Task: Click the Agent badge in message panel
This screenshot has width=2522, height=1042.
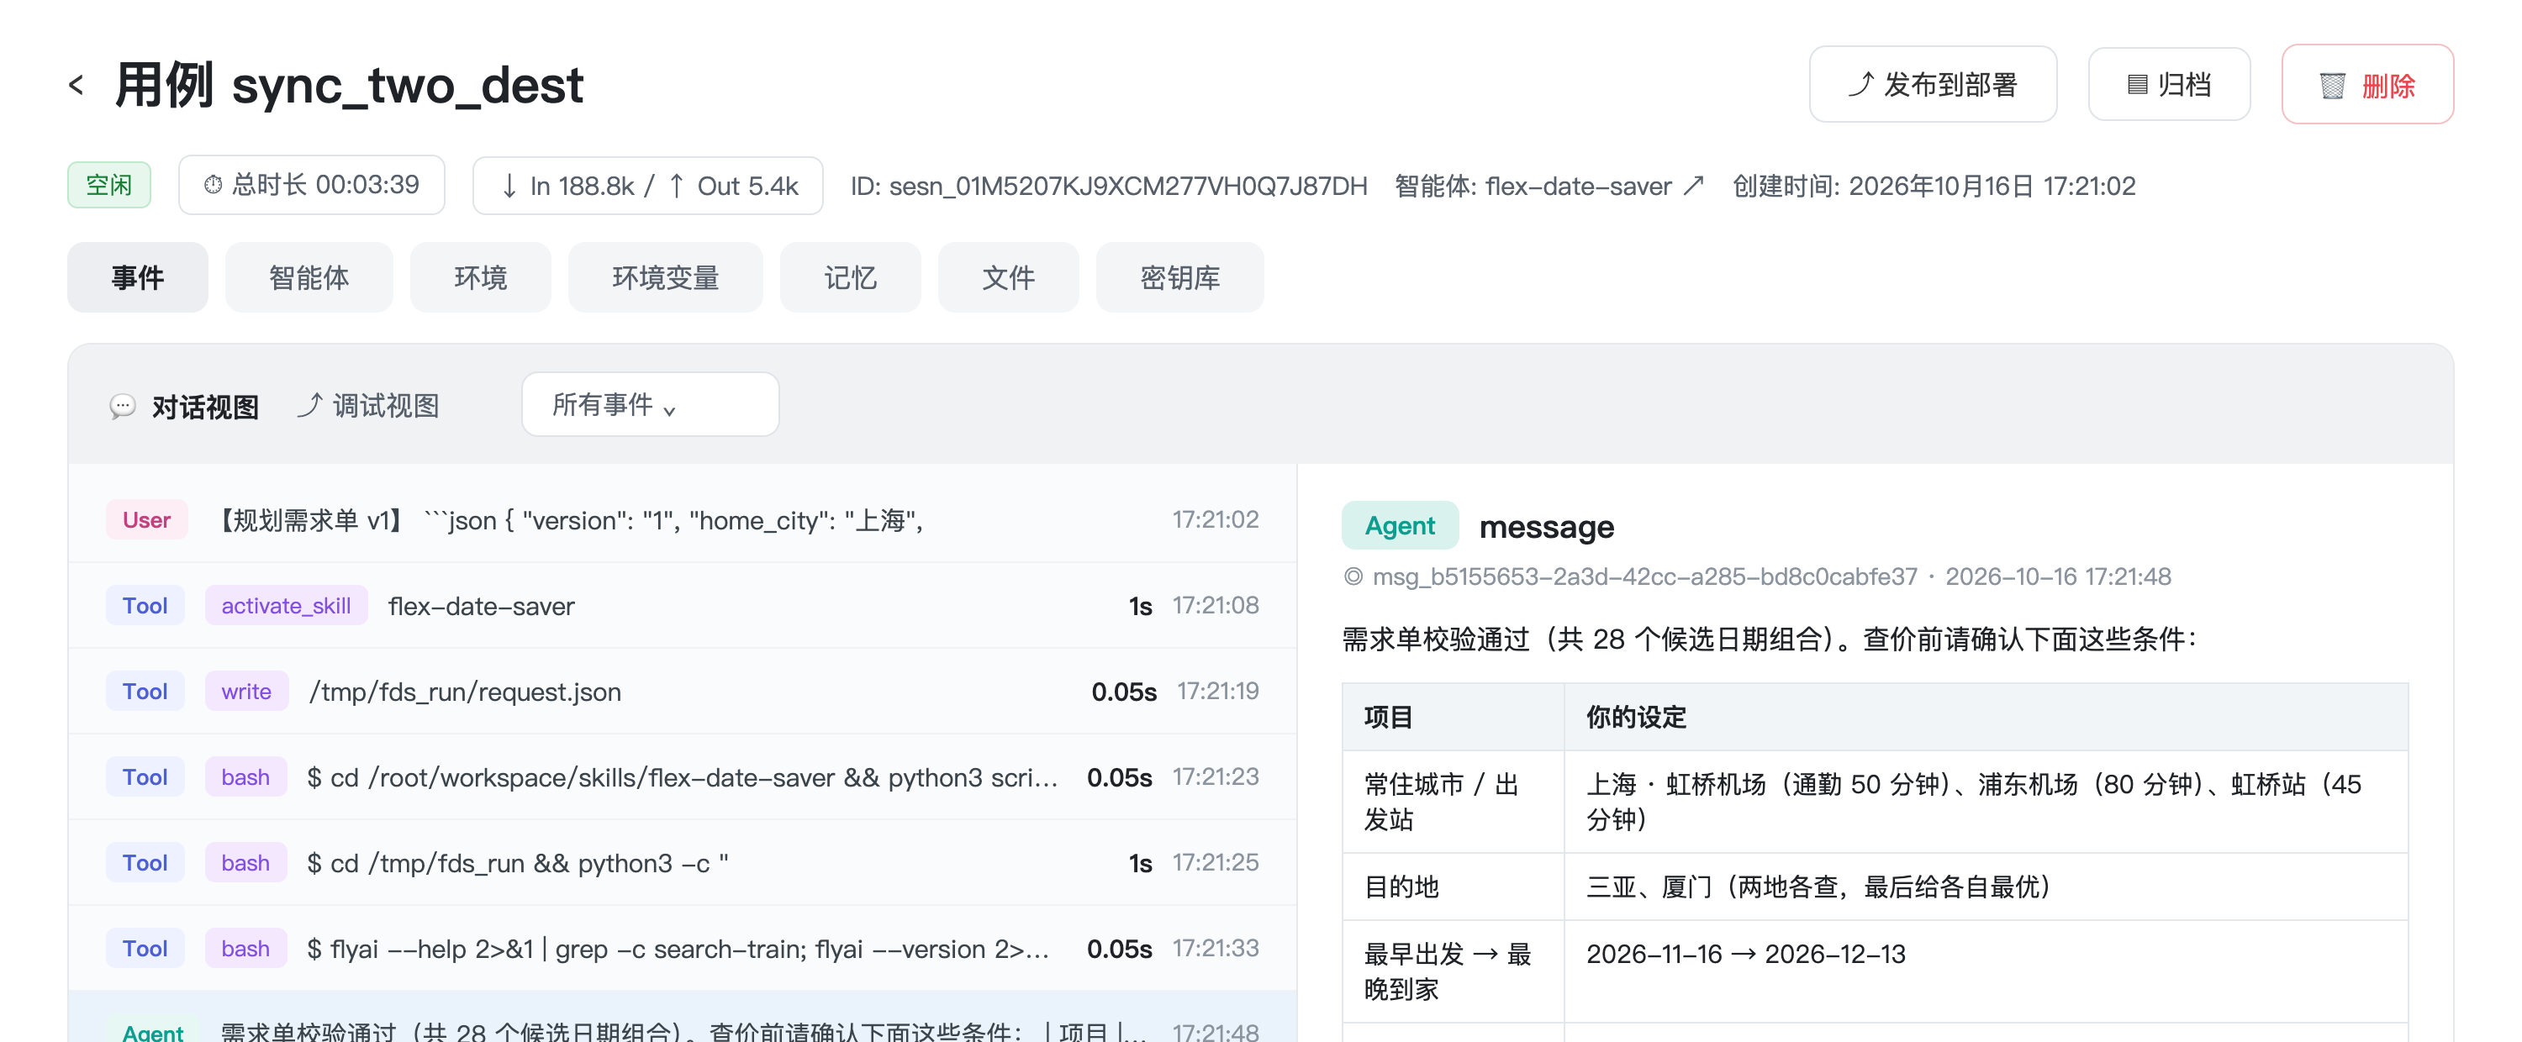Action: [1399, 525]
